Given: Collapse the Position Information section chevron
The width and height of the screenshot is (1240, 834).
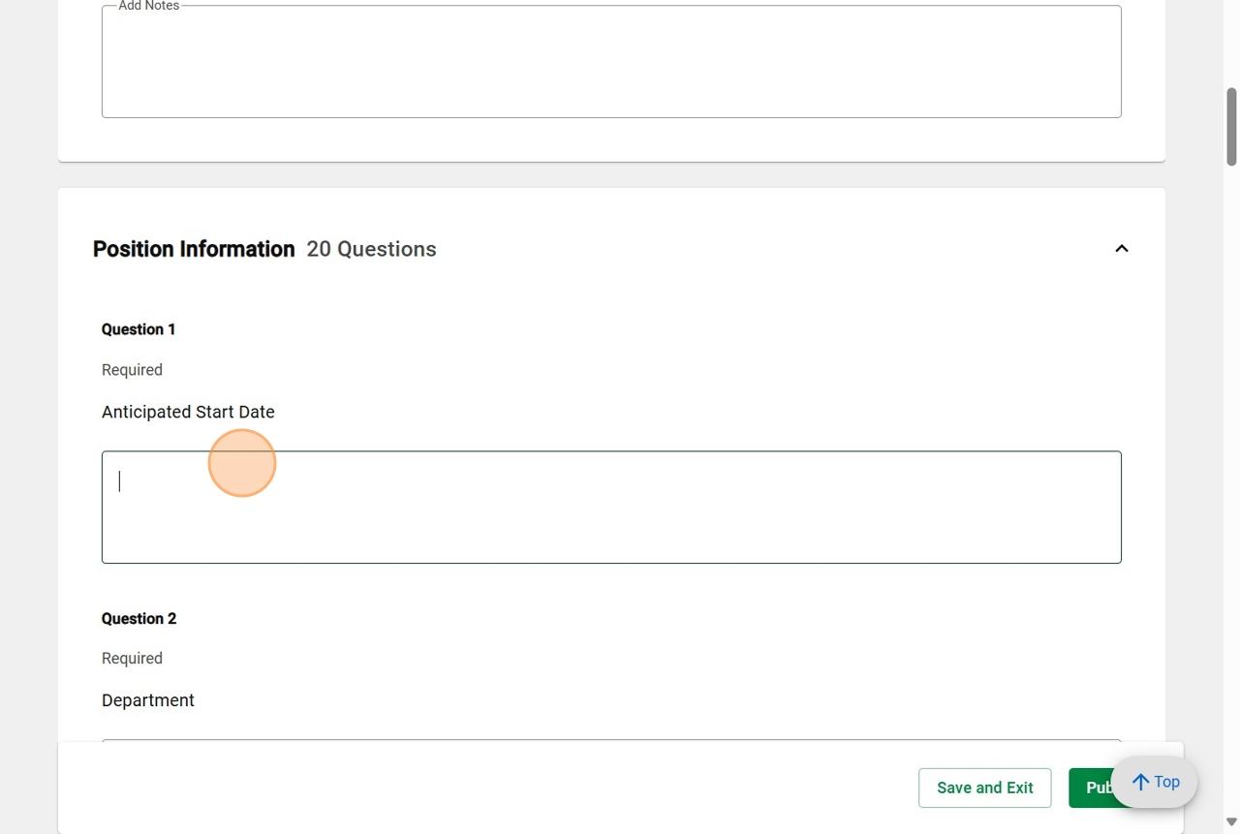Looking at the screenshot, I should (1122, 249).
